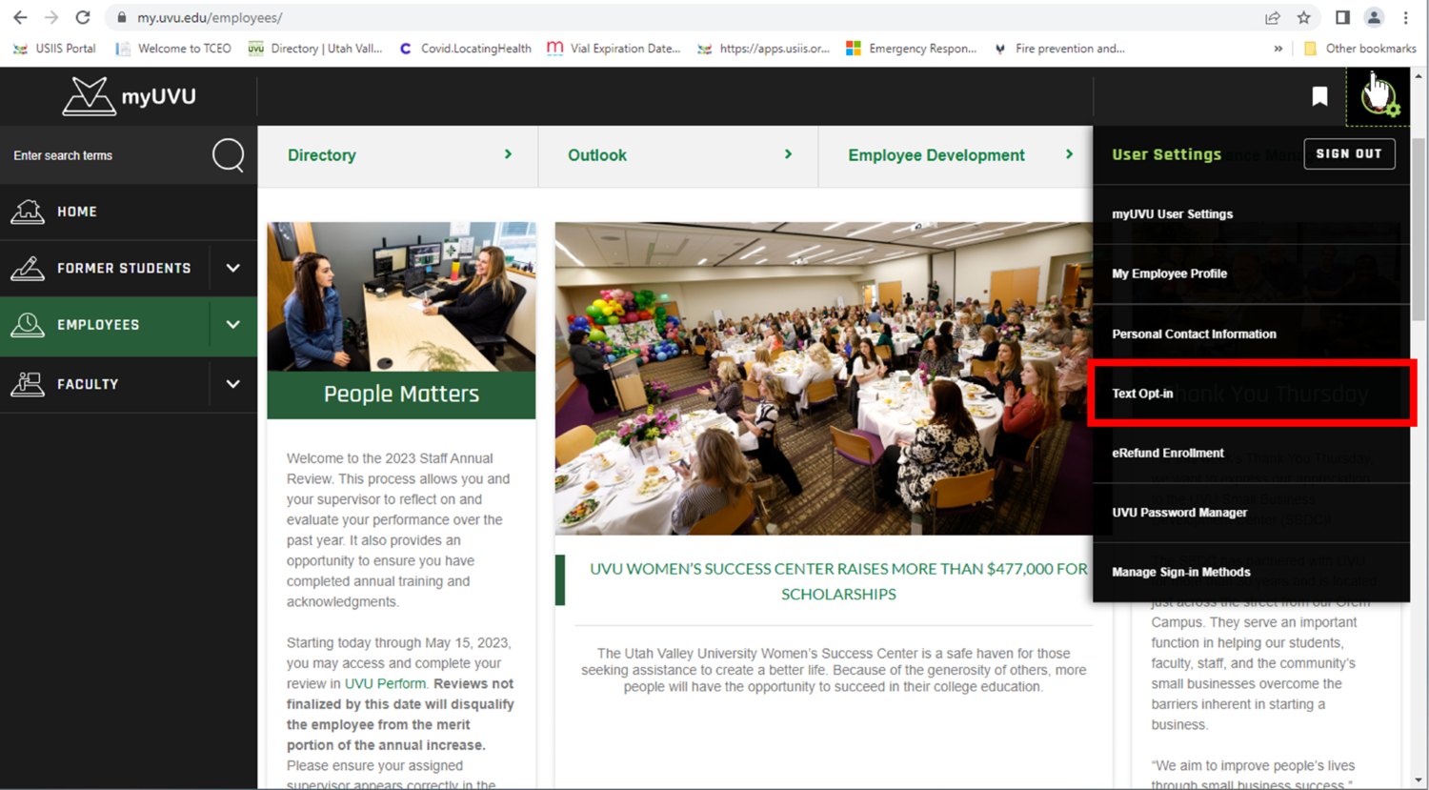Click the Women's Success Center banquet photo

coord(824,378)
